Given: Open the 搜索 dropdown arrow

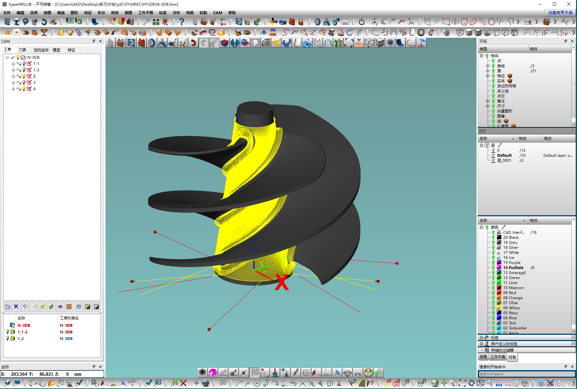Looking at the screenshot, I should click(572, 131).
